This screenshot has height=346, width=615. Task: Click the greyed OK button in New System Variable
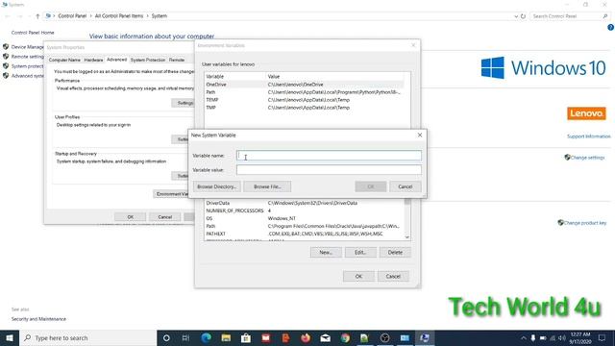pyautogui.click(x=371, y=186)
